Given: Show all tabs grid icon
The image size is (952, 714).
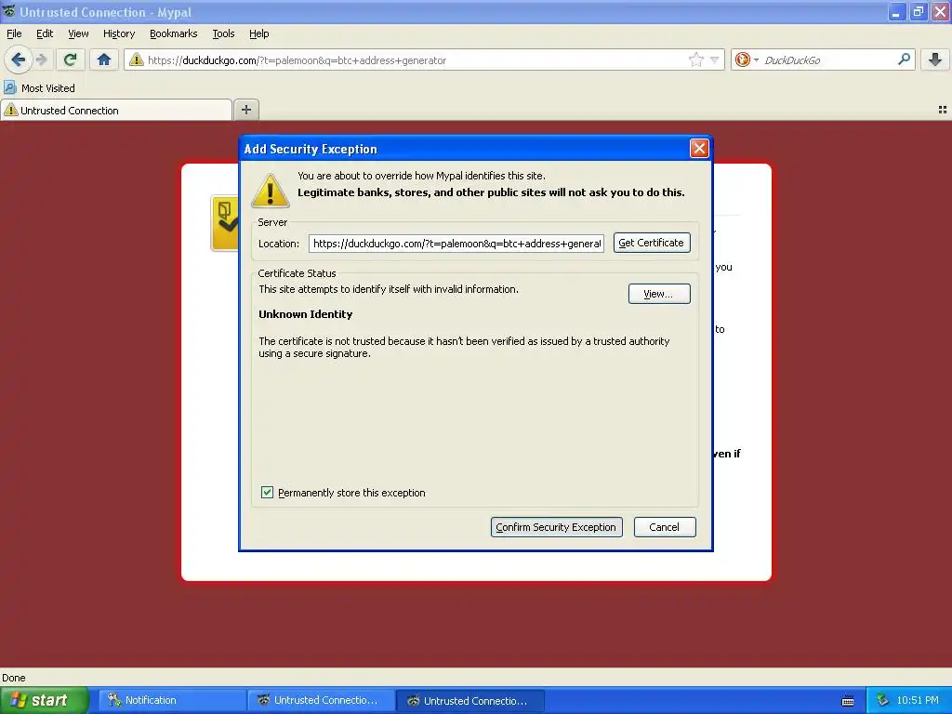Looking at the screenshot, I should (x=943, y=110).
